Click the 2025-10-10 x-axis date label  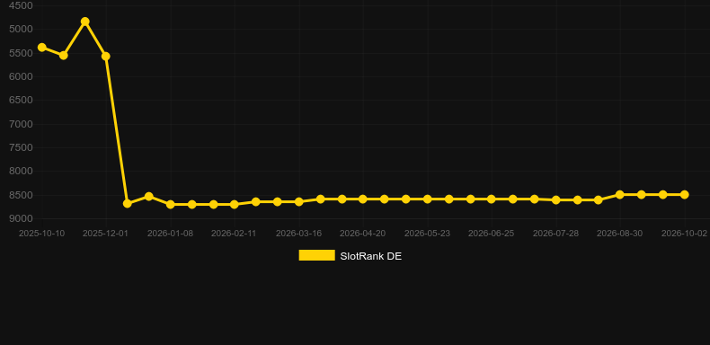tap(41, 234)
